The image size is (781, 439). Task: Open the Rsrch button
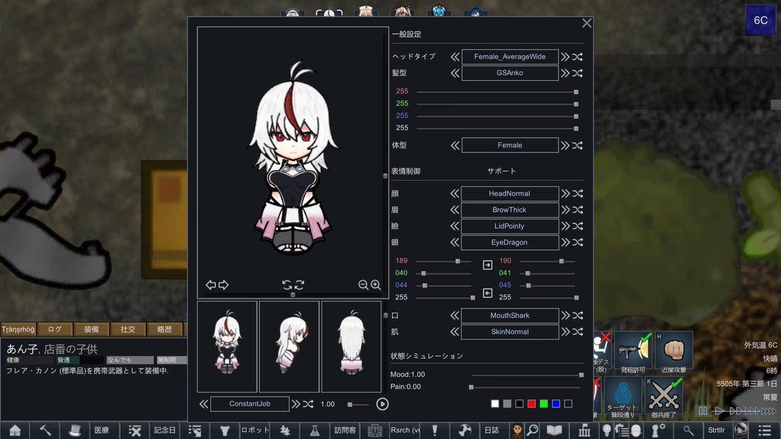pos(405,430)
